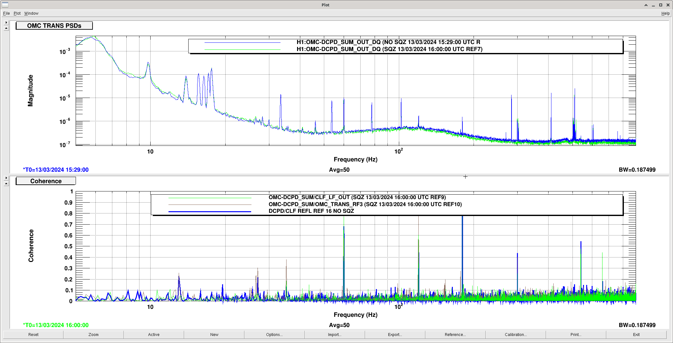Minimize the Plot window
The image size is (673, 343).
[x=653, y=5]
